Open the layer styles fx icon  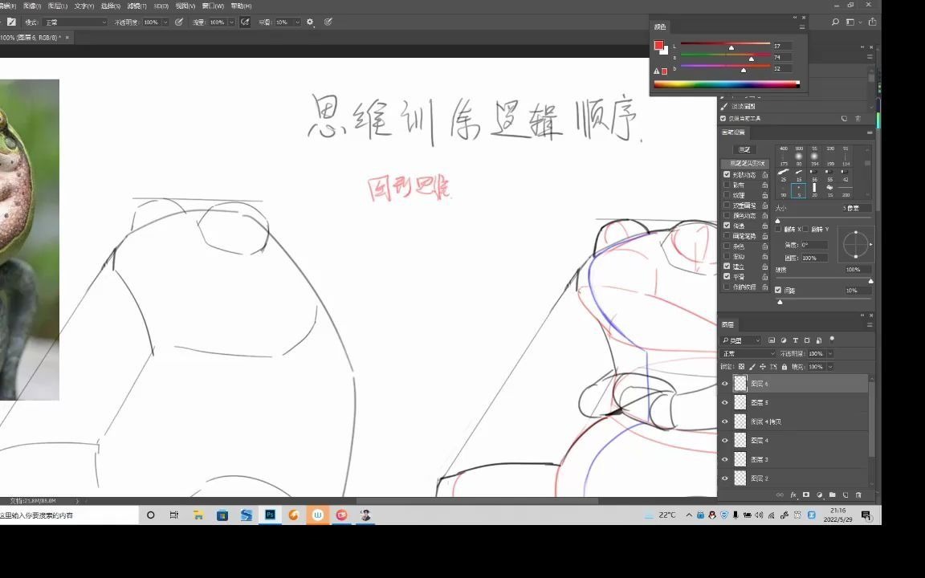(x=793, y=495)
